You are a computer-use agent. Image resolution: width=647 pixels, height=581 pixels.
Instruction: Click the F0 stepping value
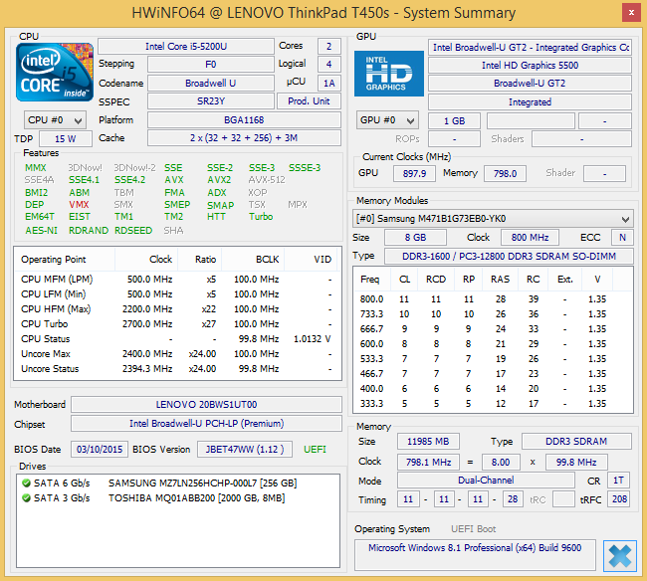[211, 65]
